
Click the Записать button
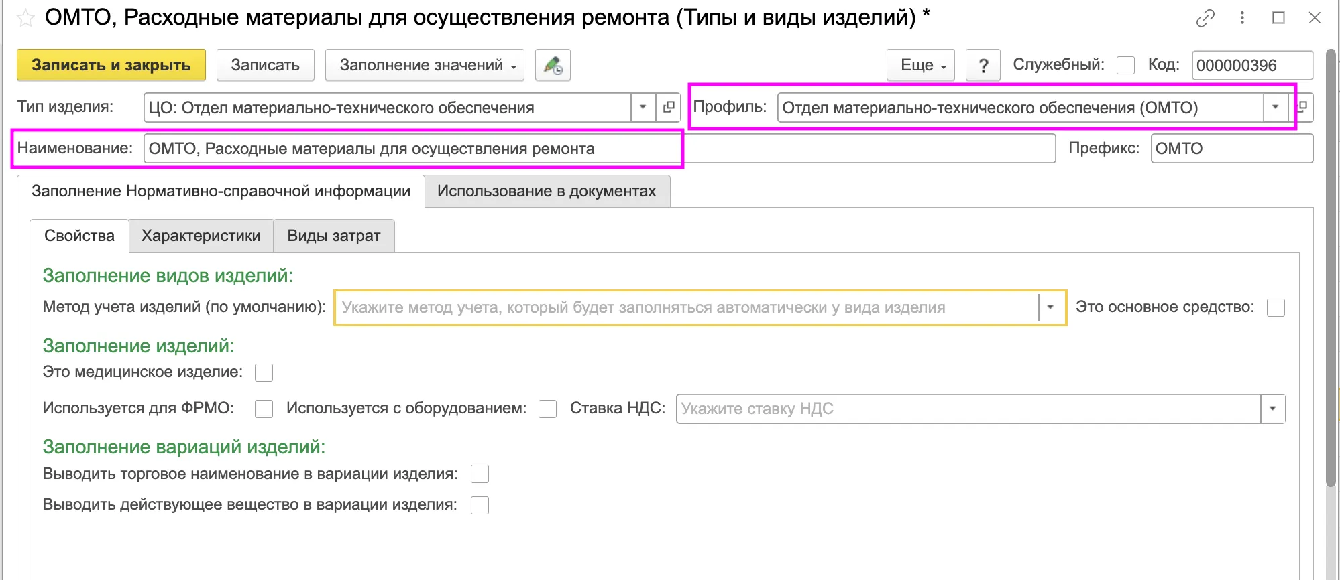(265, 65)
